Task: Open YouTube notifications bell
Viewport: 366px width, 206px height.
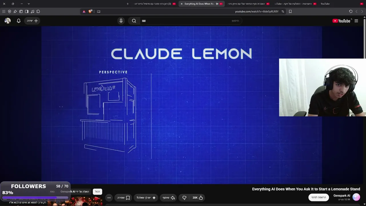Action: [x=19, y=21]
